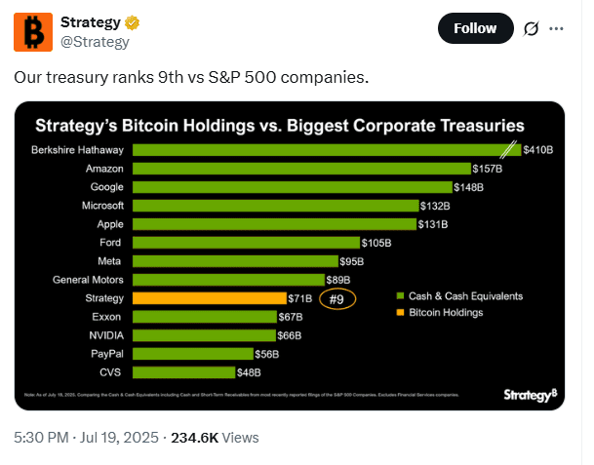Screen dimensions: 594x465
Task: Click the Strategy Bitcoin profile avatar
Action: click(x=32, y=31)
